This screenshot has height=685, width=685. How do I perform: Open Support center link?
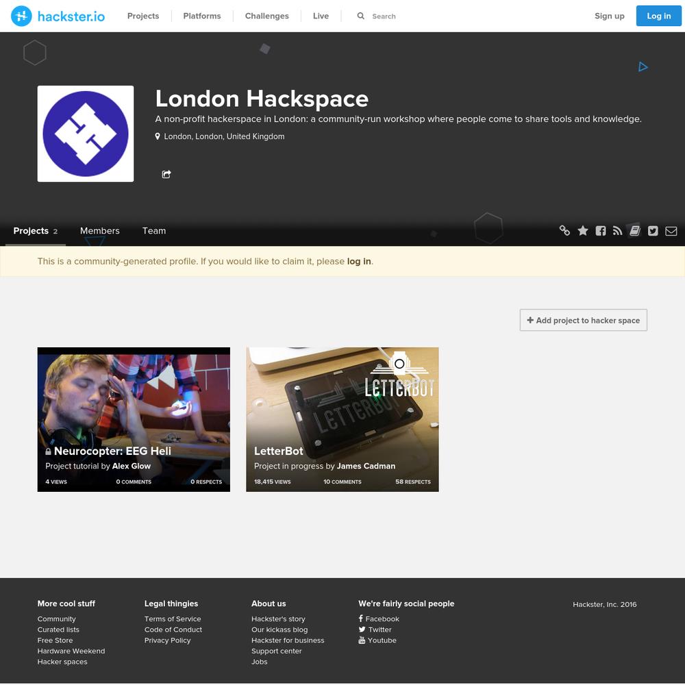coord(277,651)
